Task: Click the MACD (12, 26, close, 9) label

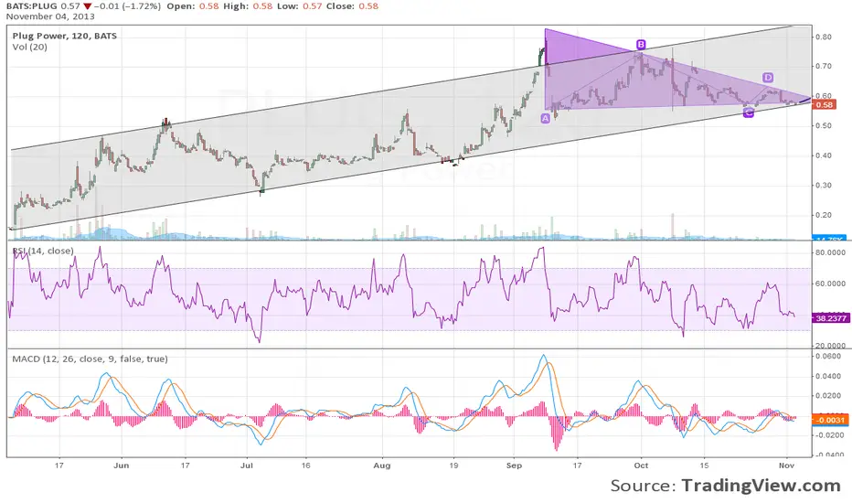Action: [x=90, y=359]
